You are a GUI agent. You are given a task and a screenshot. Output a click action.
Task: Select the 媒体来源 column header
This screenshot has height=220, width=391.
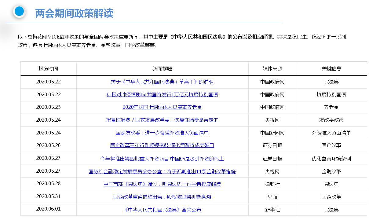(x=272, y=69)
